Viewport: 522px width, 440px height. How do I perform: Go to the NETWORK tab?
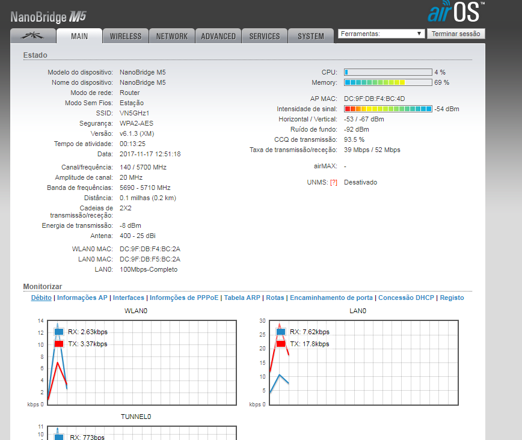tap(172, 36)
